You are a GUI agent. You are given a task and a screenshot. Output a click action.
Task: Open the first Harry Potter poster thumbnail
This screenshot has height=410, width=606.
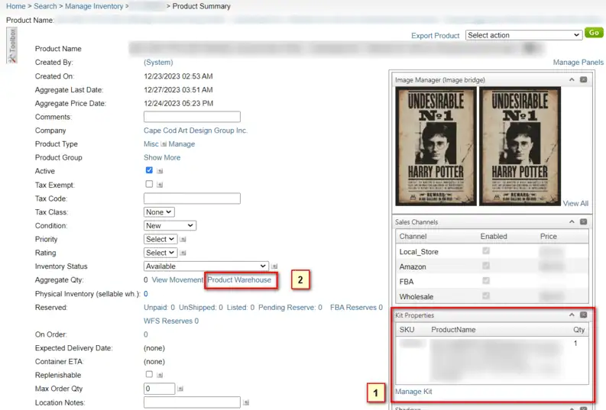point(436,147)
